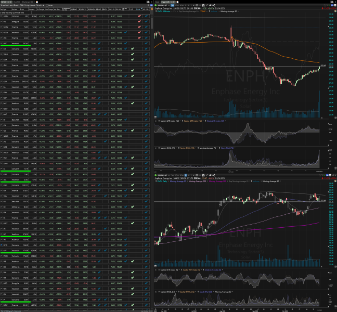
Task: Click the share icon in the top chart toolbar
Action: coord(214,5)
